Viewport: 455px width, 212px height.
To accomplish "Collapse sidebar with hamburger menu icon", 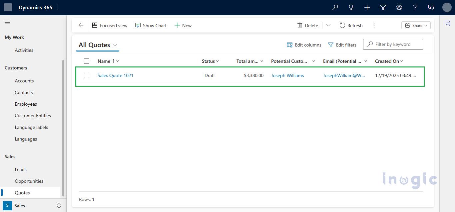I will [x=7, y=23].
